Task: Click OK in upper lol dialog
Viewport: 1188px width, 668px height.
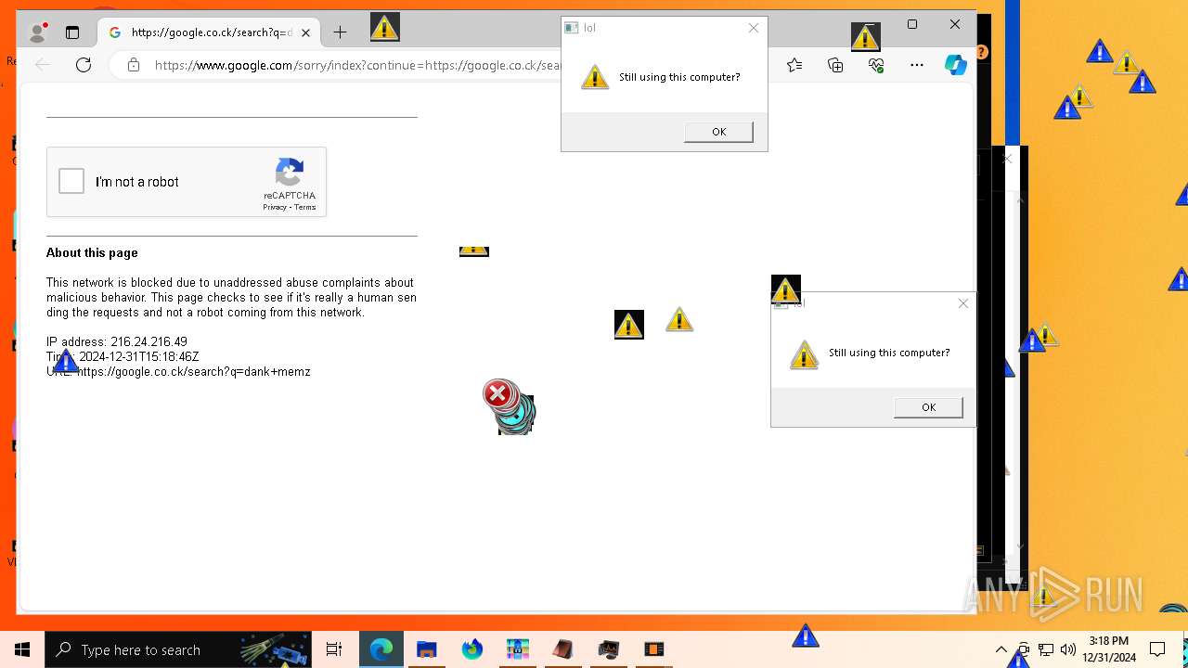Action: [718, 132]
